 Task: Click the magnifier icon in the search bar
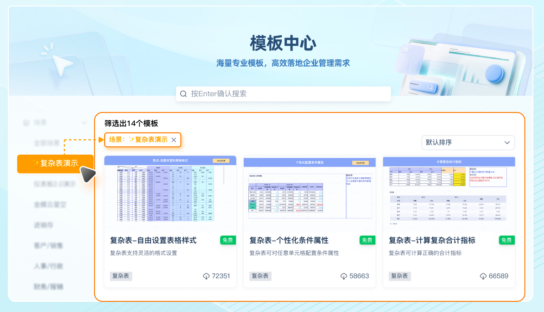click(x=183, y=94)
